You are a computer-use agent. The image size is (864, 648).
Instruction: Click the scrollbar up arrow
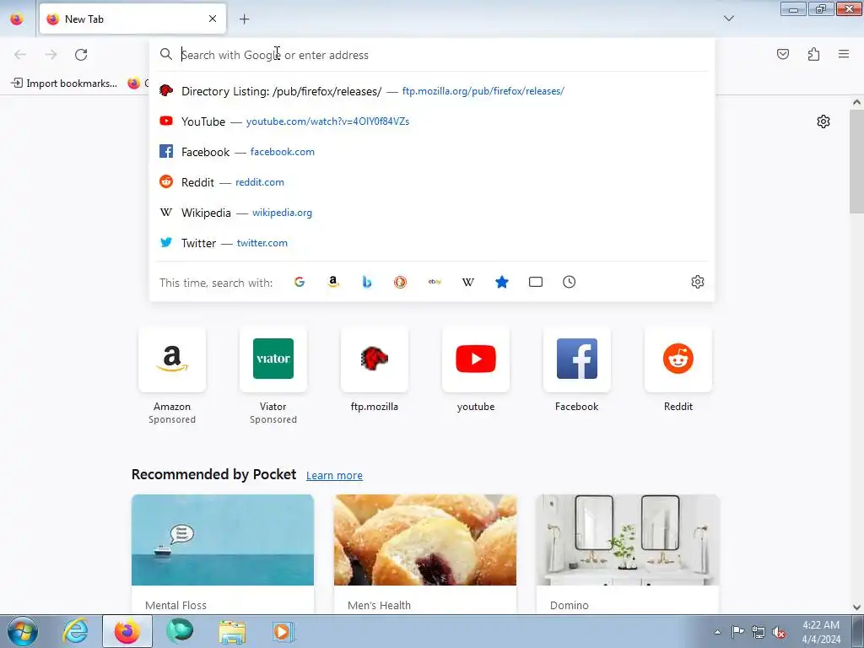[856, 102]
